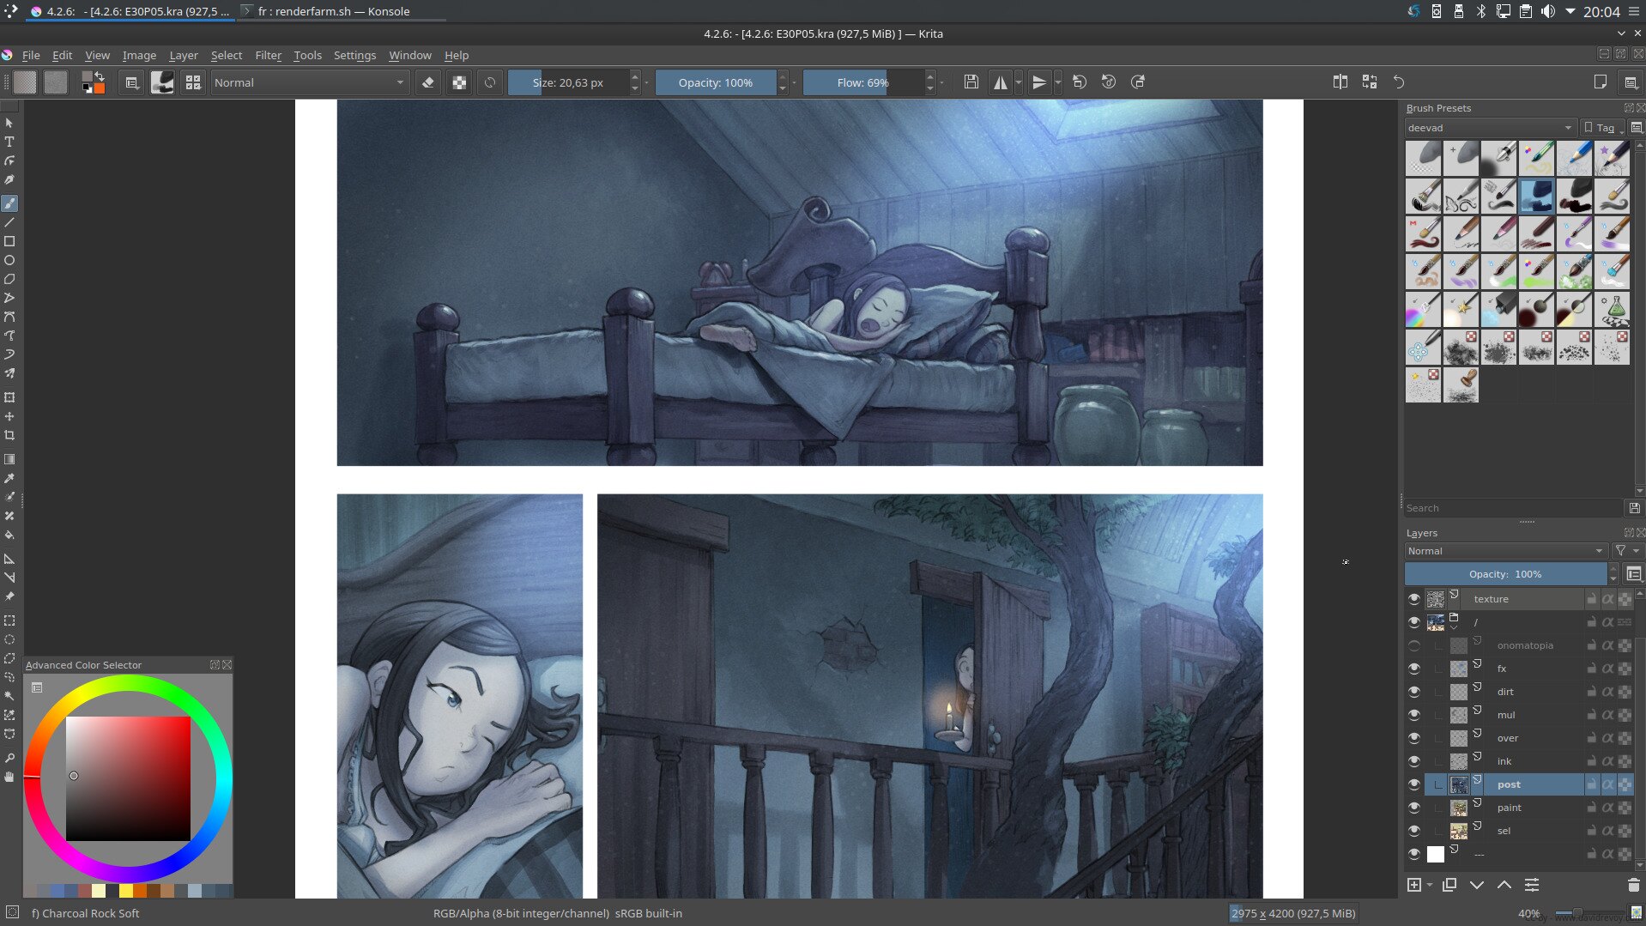Click the Tag button in Brush Presets
The image size is (1646, 926).
(x=1602, y=128)
